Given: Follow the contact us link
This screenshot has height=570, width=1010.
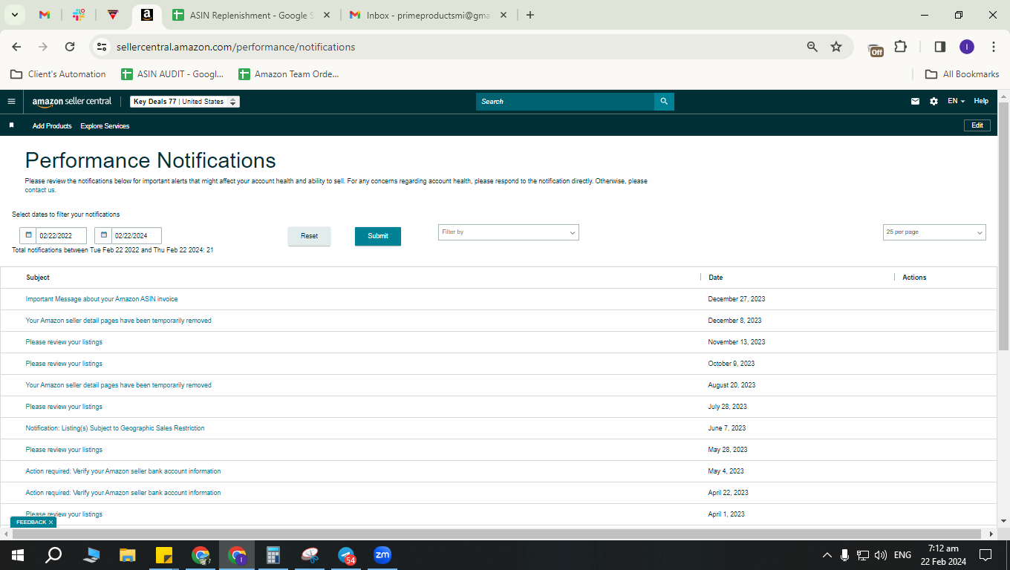Looking at the screenshot, I should [x=40, y=190].
